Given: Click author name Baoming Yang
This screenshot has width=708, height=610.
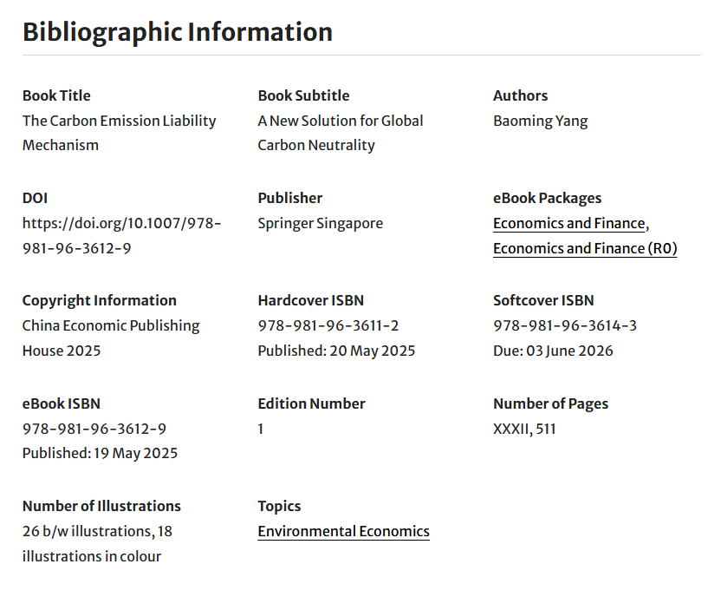Looking at the screenshot, I should pos(540,121).
